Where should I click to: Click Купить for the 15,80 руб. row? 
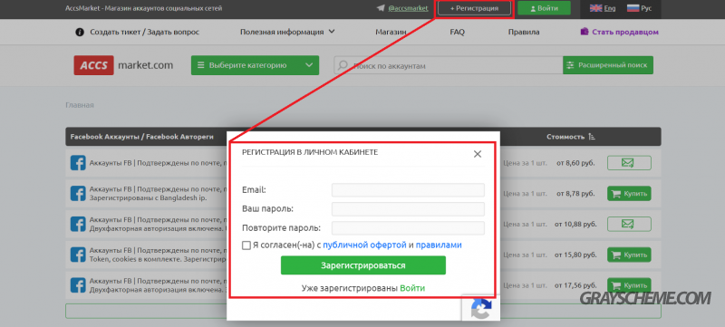(x=629, y=255)
